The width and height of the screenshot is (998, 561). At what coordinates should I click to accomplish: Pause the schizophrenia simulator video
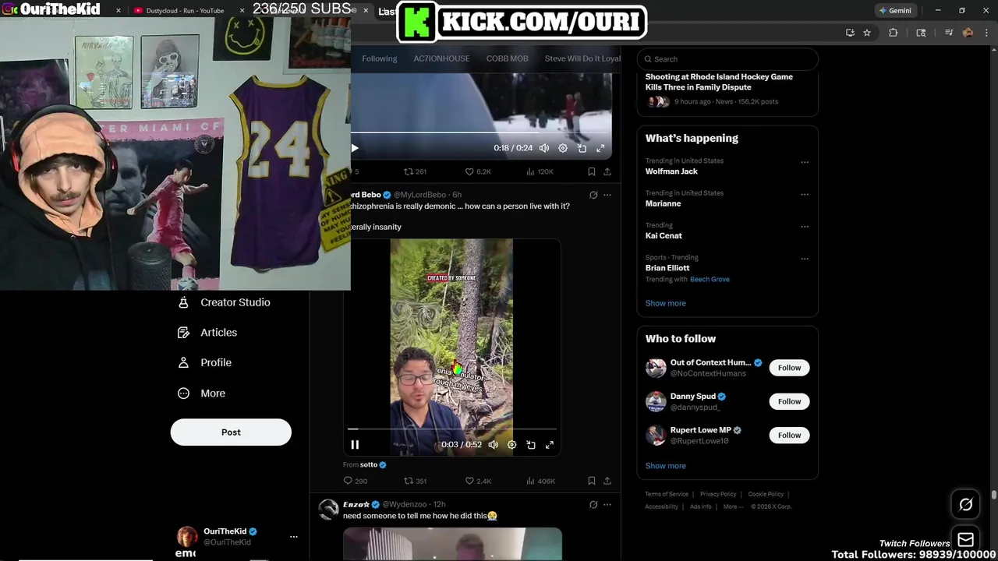tap(355, 445)
